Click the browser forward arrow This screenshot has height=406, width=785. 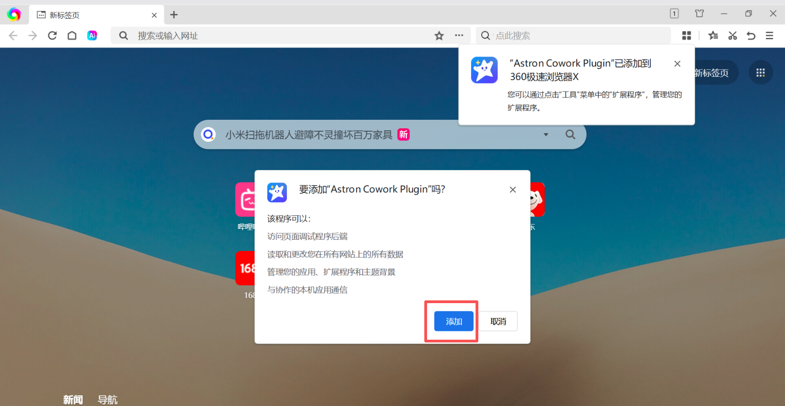(x=32, y=36)
